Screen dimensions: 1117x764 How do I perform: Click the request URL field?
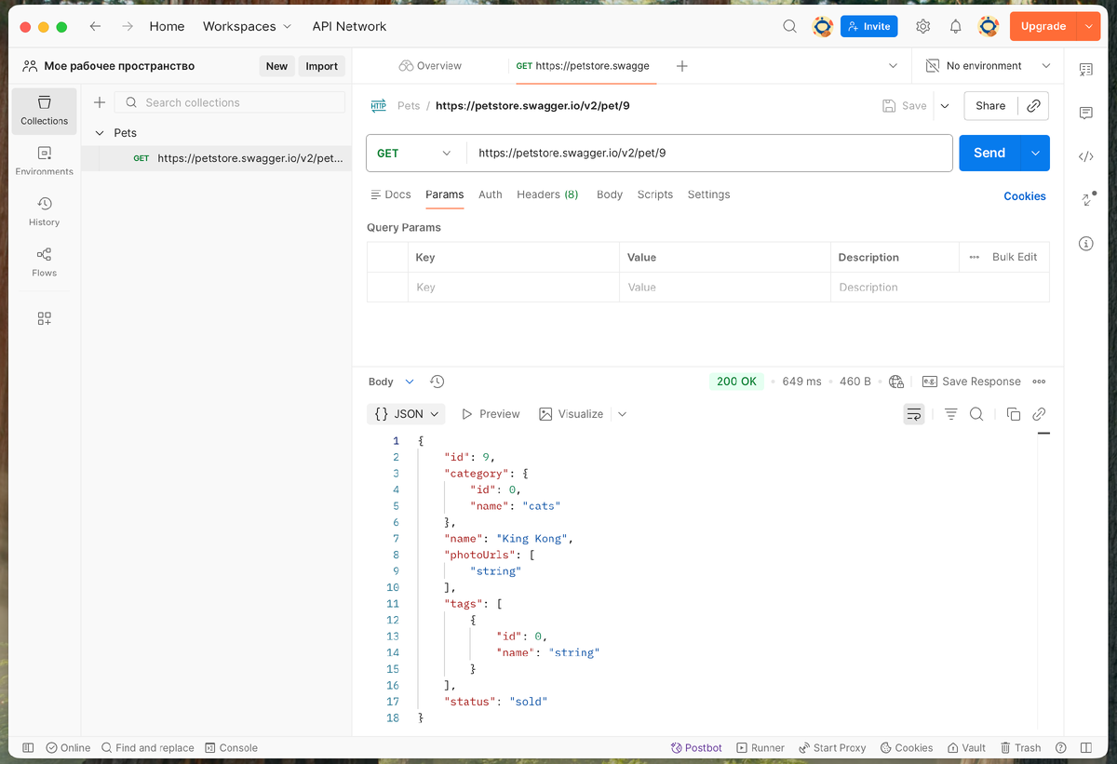point(709,153)
